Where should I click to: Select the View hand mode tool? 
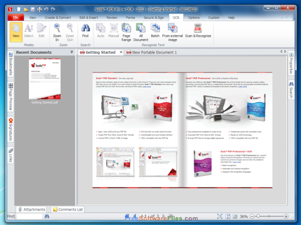[16, 32]
